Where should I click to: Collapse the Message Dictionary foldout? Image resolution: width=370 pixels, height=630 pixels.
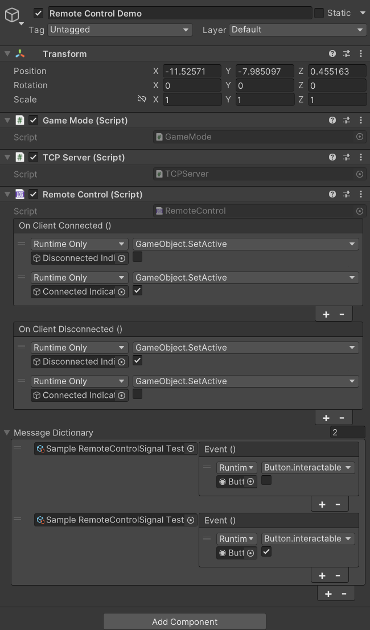(x=7, y=433)
